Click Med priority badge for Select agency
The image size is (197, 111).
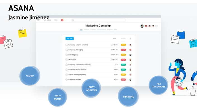point(123,55)
